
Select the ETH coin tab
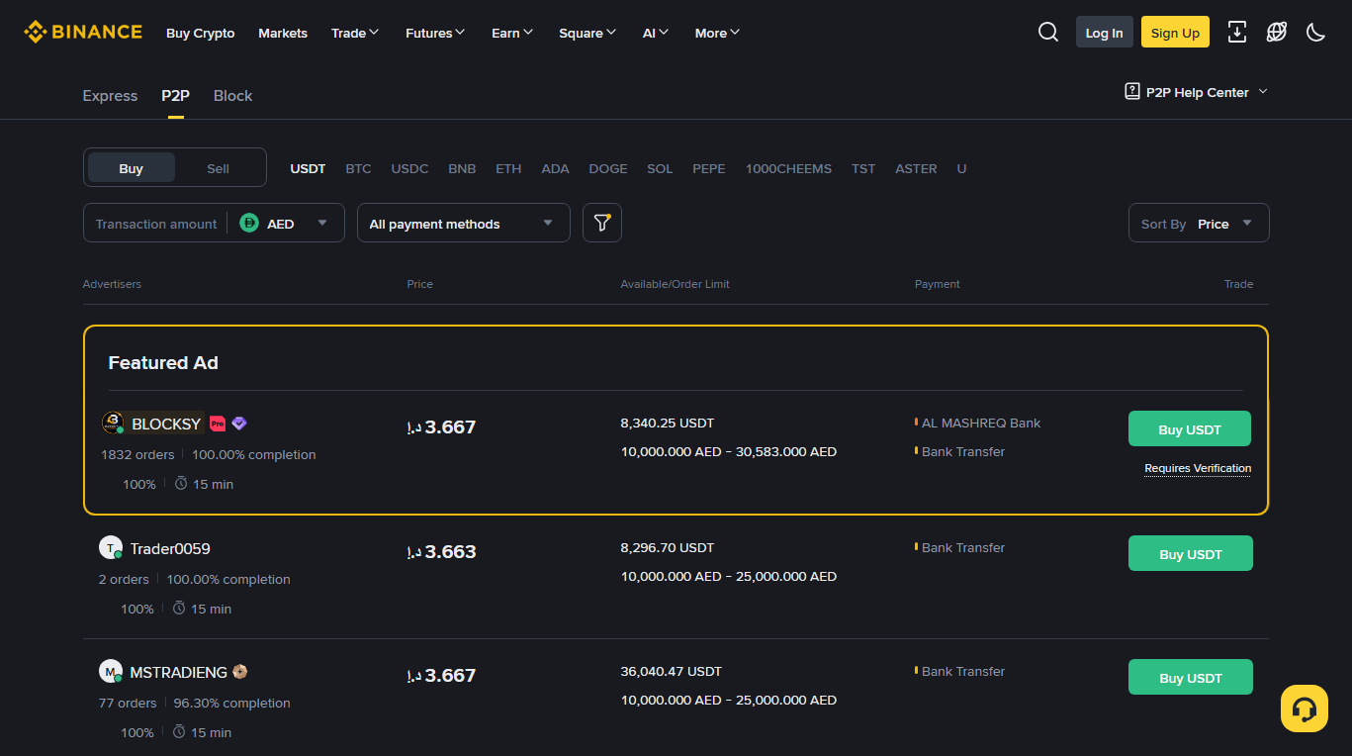[508, 168]
